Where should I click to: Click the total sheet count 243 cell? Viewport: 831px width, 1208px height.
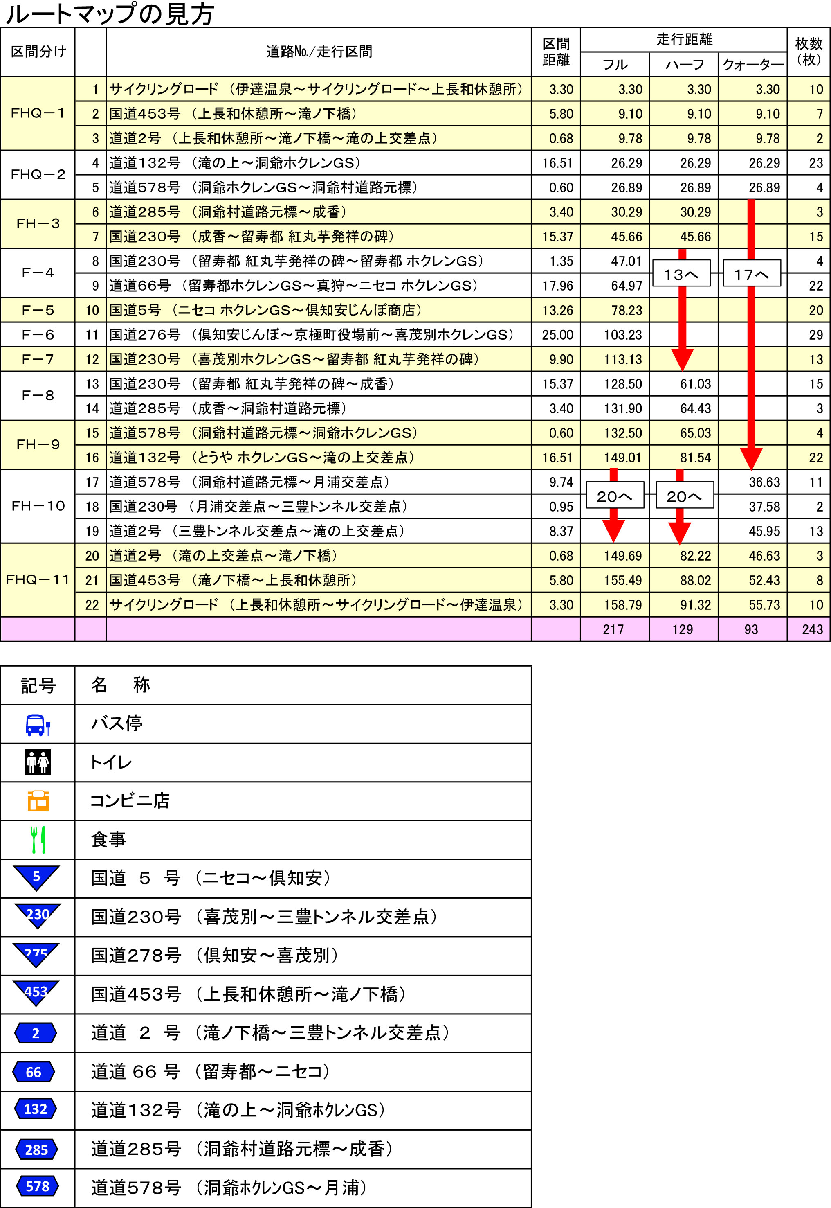pyautogui.click(x=811, y=629)
